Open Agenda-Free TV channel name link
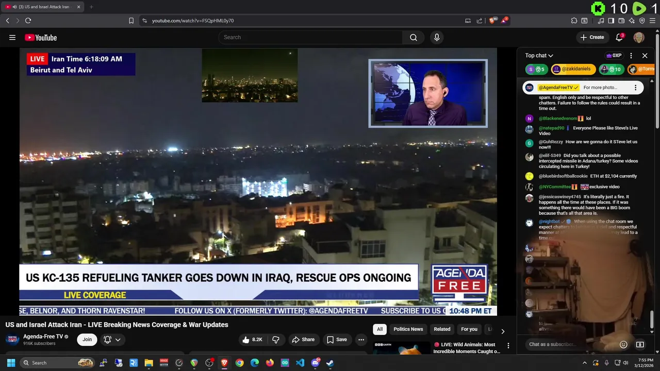 [x=43, y=336]
